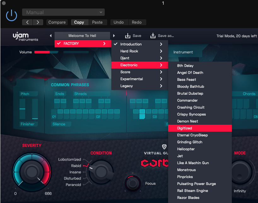Image resolution: width=258 pixels, height=203 pixels.
Task: Load the Helicopter preset
Action: click(x=200, y=149)
